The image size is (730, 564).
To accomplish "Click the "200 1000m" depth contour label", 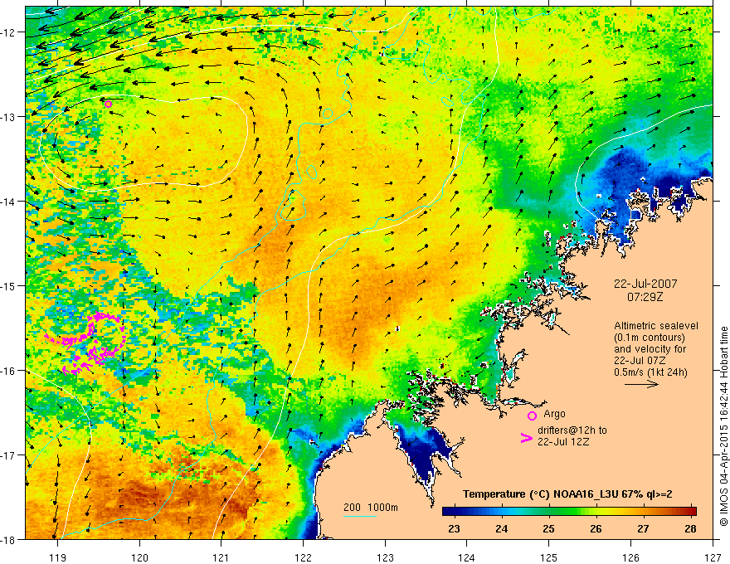I will (x=371, y=508).
